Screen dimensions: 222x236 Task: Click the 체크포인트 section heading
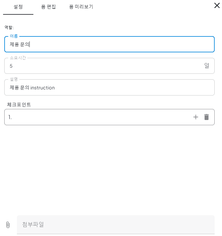pyautogui.click(x=19, y=104)
